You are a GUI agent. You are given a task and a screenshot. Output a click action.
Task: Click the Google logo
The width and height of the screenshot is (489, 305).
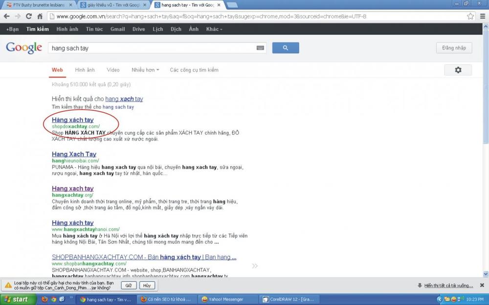(23, 48)
